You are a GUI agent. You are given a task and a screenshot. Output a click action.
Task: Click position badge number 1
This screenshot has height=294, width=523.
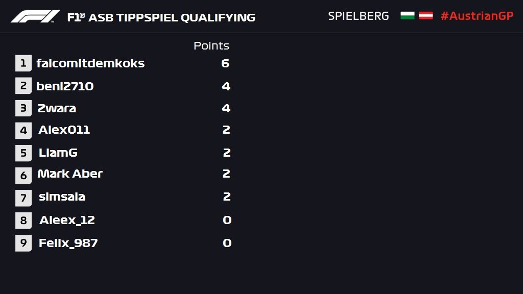23,63
